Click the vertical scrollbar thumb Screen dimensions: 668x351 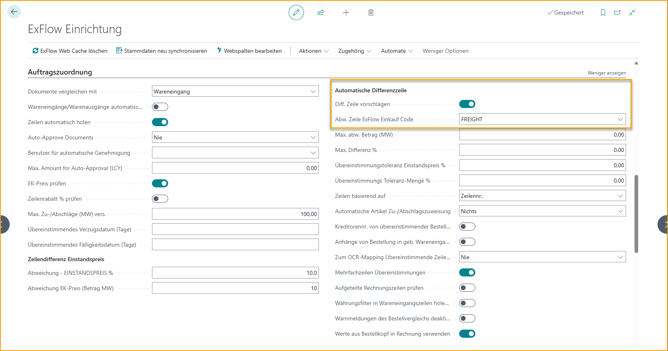[x=636, y=214]
